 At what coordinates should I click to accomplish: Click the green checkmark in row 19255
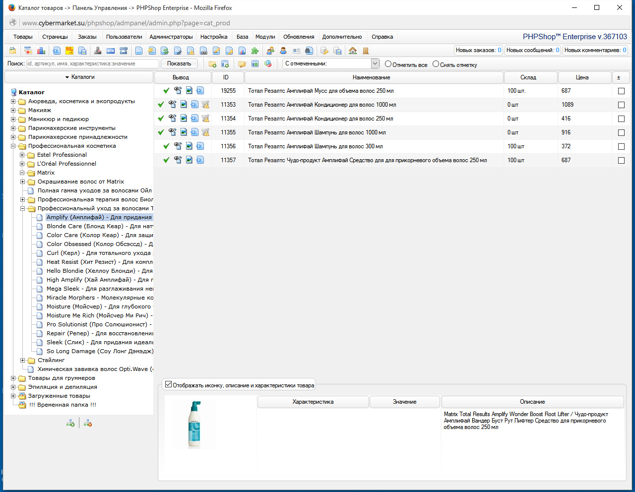166,91
